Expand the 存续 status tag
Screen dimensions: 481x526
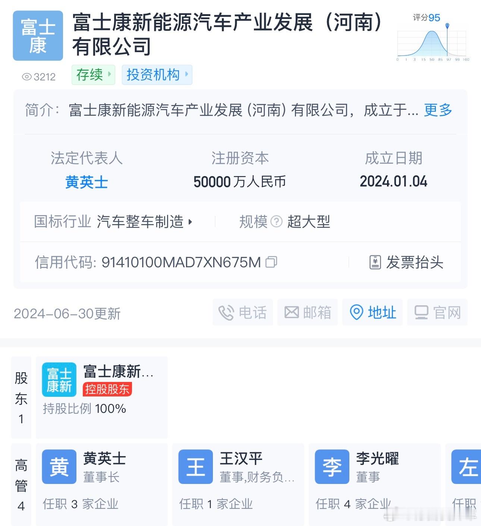point(93,74)
